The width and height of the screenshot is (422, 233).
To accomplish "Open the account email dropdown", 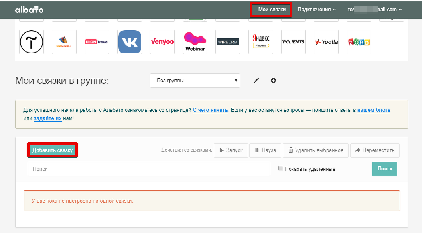I will [x=375, y=10].
